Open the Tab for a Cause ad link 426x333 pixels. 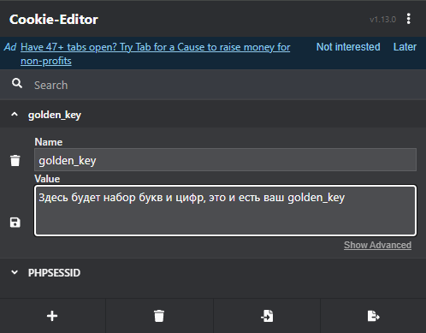point(156,54)
